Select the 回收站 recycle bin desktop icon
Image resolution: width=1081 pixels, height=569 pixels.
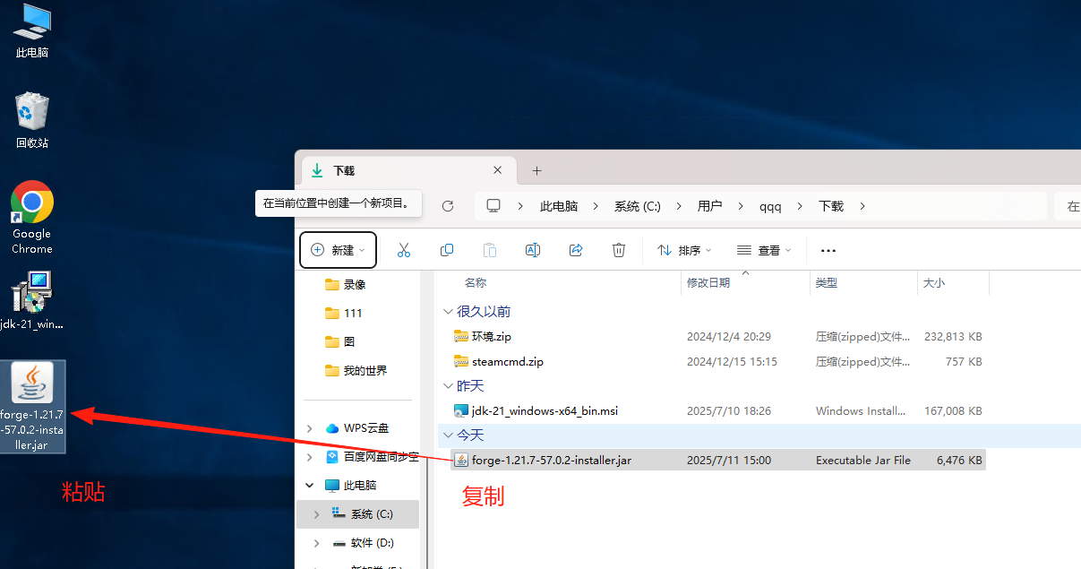click(x=32, y=119)
